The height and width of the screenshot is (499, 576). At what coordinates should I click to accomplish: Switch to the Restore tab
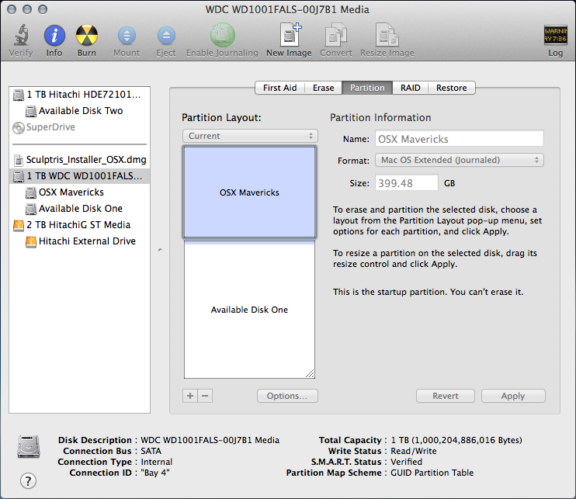click(x=452, y=88)
